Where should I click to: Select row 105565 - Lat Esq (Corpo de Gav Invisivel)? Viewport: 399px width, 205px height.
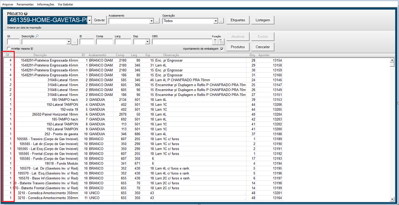[x=142, y=149]
